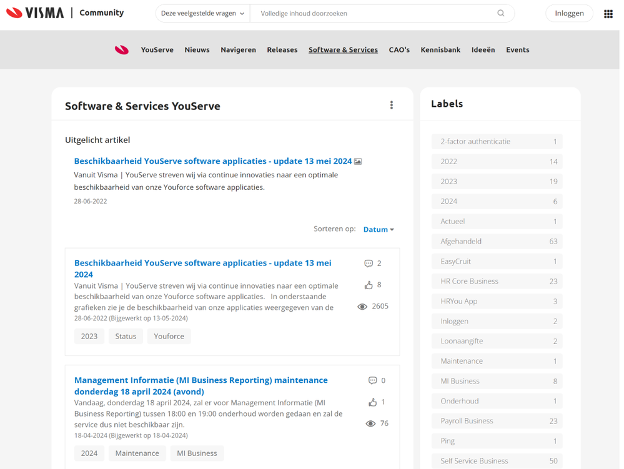Image resolution: width=624 pixels, height=469 pixels.
Task: Open the 'Deze veelgestelde vragen' search scope dropdown
Action: point(202,13)
